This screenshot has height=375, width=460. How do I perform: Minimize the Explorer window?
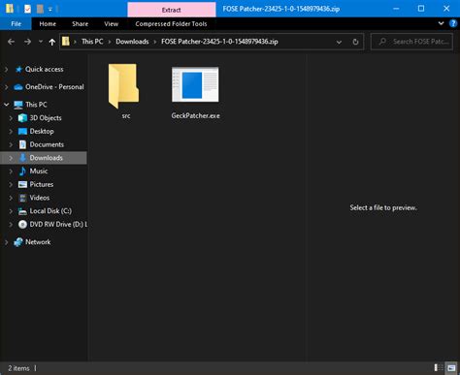tap(396, 9)
